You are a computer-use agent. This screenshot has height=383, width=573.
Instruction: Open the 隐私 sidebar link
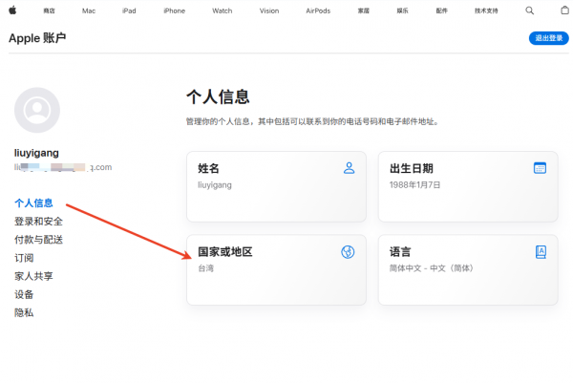(x=24, y=312)
